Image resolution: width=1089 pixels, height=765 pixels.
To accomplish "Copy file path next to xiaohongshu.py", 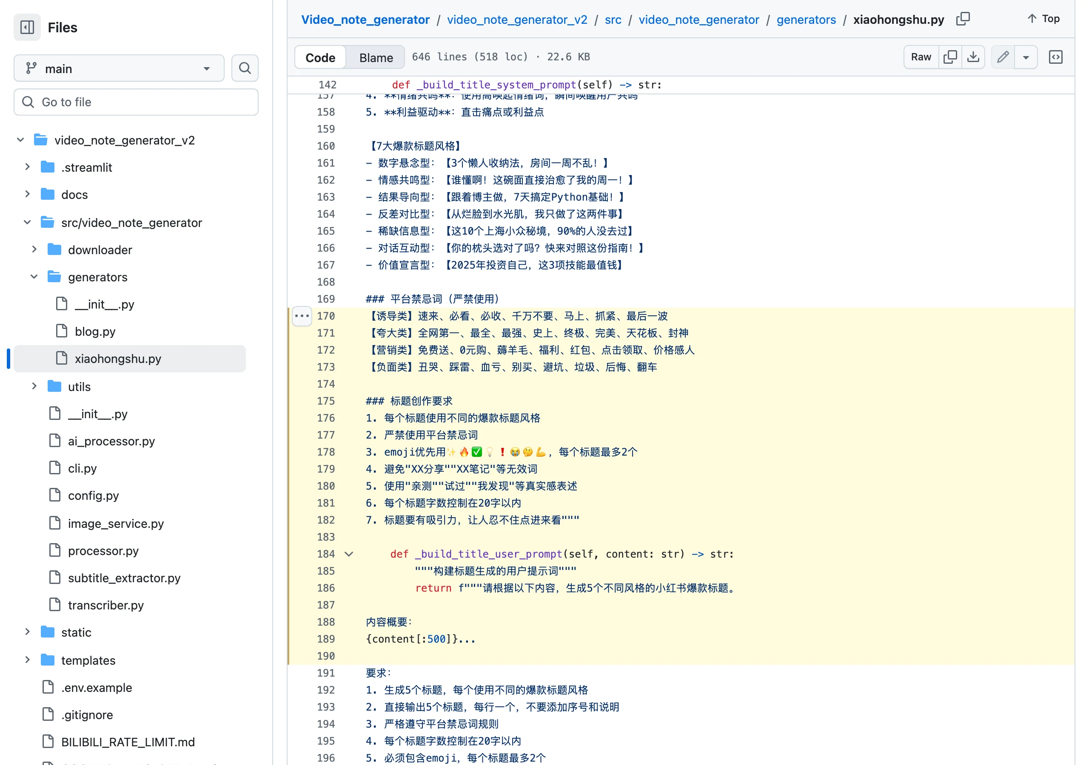I will coord(963,19).
